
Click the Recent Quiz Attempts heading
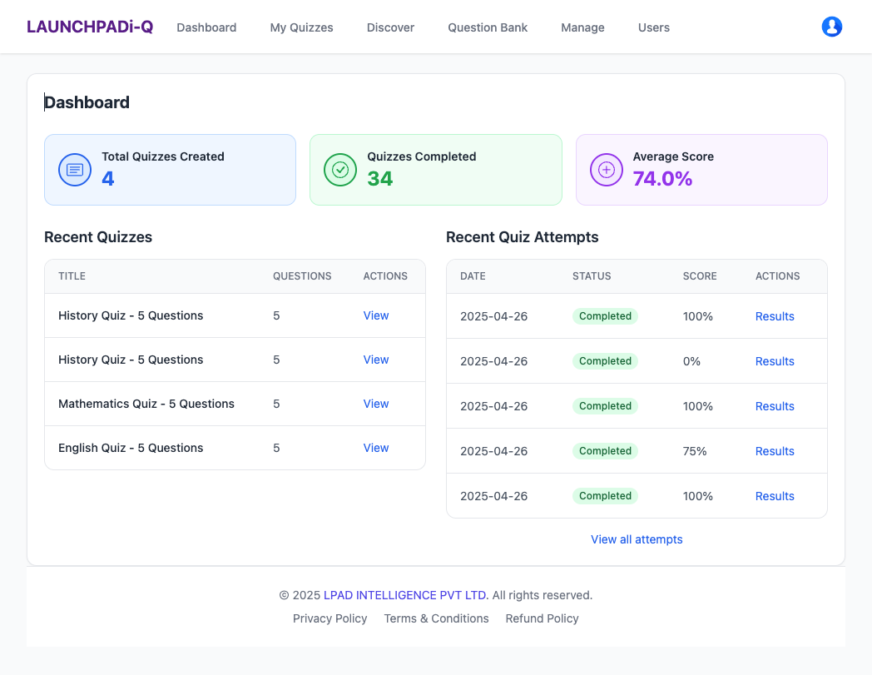click(x=523, y=237)
